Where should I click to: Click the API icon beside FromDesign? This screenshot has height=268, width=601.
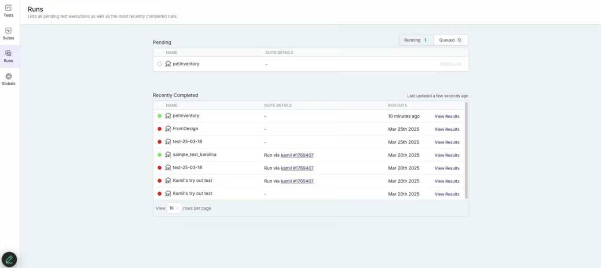tap(168, 128)
